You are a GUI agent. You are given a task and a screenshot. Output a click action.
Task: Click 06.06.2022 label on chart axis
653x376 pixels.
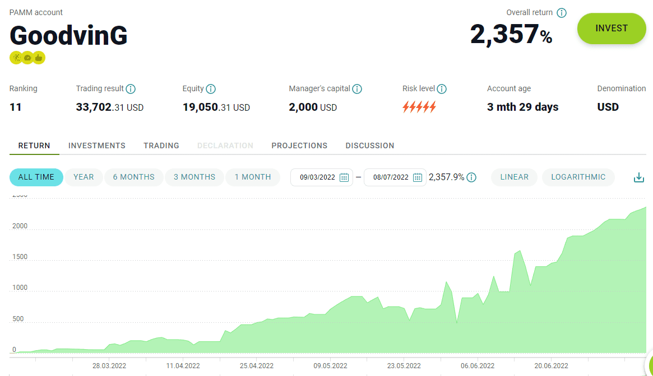click(x=478, y=366)
